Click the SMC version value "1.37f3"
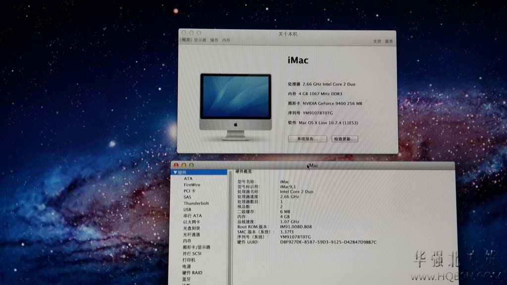This screenshot has height=285, width=507. pos(287,232)
